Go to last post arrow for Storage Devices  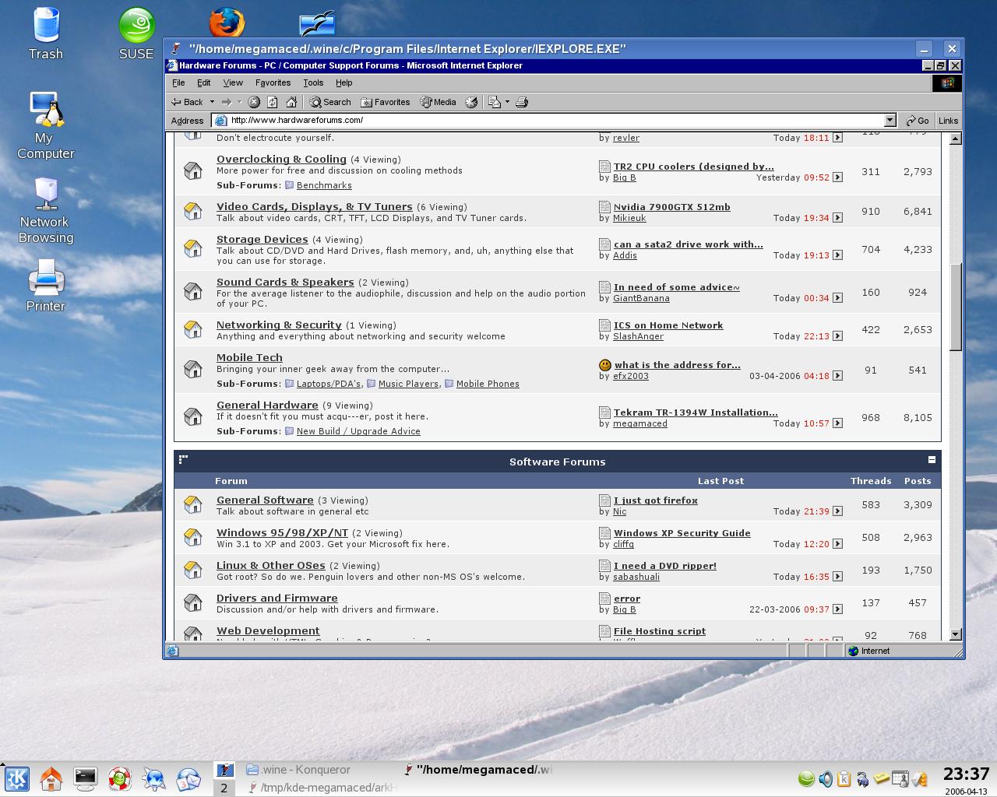point(837,255)
